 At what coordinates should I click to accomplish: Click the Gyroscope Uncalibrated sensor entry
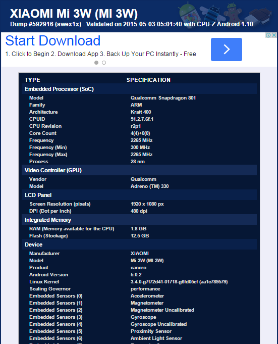pos(158,324)
